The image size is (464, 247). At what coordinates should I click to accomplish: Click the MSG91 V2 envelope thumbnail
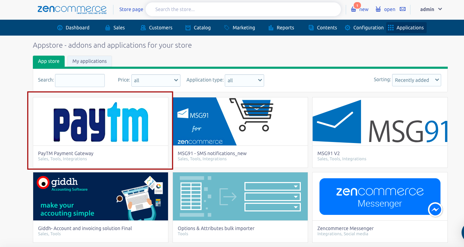tap(380, 121)
